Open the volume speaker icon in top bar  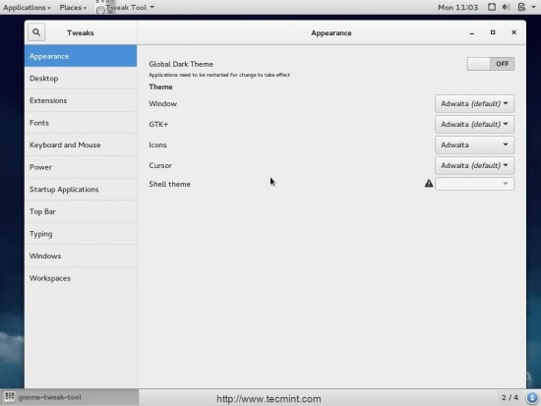pyautogui.click(x=507, y=7)
